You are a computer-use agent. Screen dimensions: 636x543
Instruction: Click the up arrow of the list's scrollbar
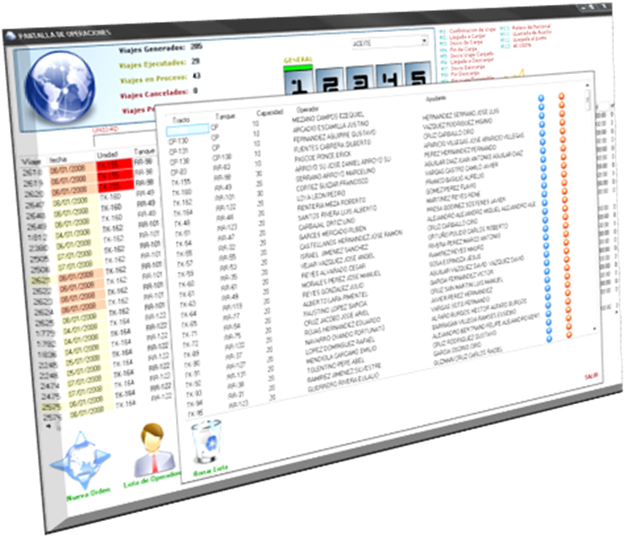(587, 86)
